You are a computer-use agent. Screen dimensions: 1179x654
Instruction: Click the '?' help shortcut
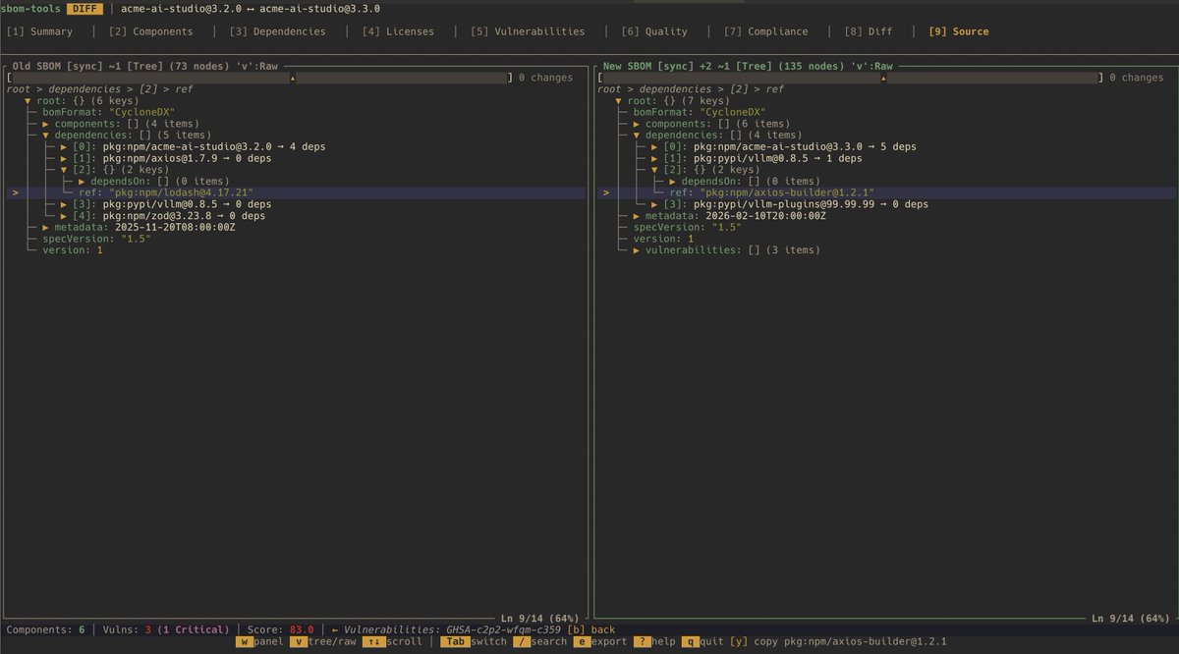point(656,642)
